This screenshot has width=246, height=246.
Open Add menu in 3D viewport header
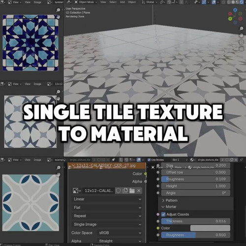(123, 2)
